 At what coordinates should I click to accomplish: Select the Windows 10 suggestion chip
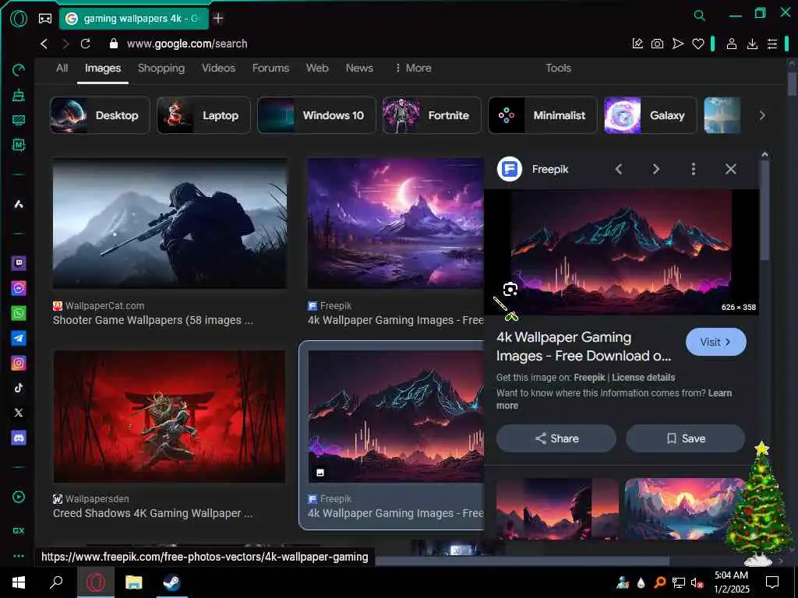316,115
